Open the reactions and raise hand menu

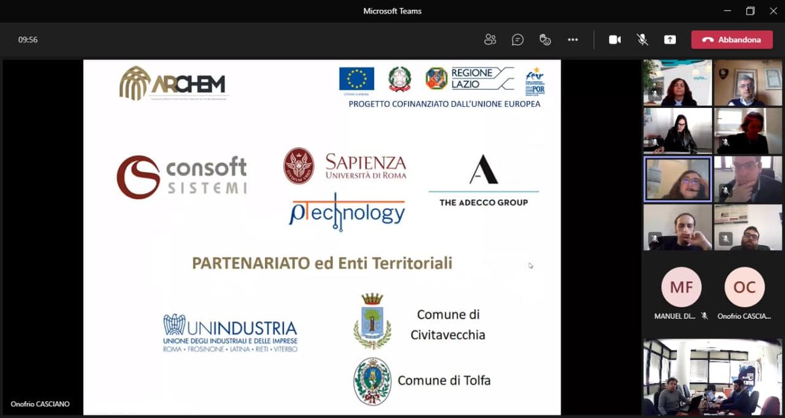(545, 39)
